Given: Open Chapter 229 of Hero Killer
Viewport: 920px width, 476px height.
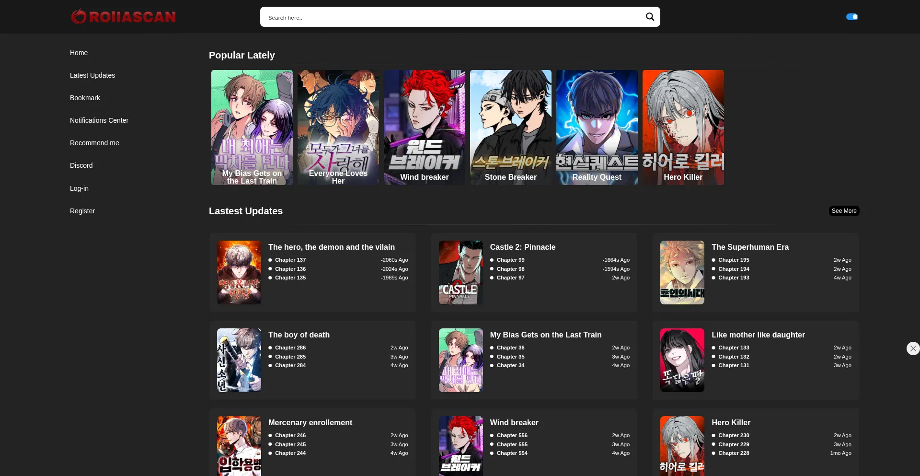Looking at the screenshot, I should pyautogui.click(x=734, y=444).
